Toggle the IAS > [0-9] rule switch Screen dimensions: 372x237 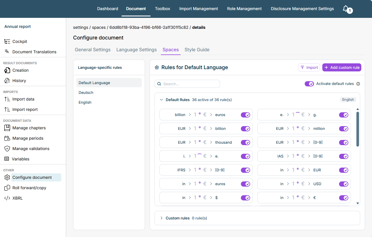pyautogui.click(x=344, y=156)
